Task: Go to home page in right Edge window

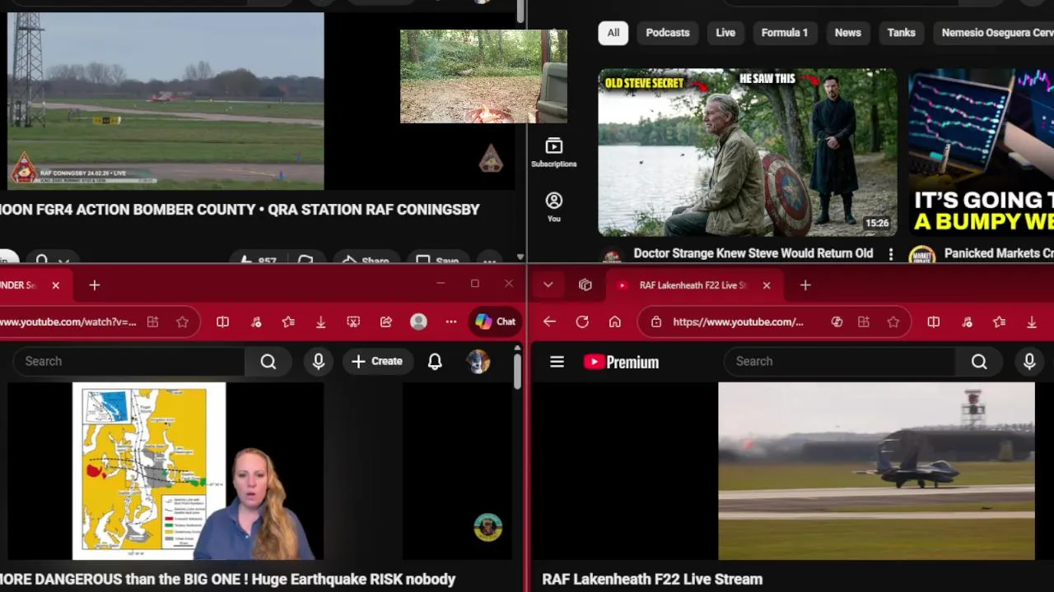Action: tap(614, 322)
